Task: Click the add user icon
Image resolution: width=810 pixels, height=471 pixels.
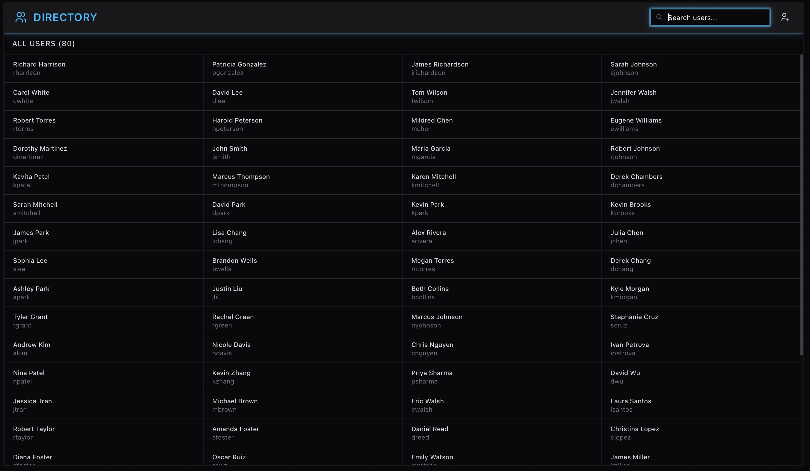Action: (785, 17)
